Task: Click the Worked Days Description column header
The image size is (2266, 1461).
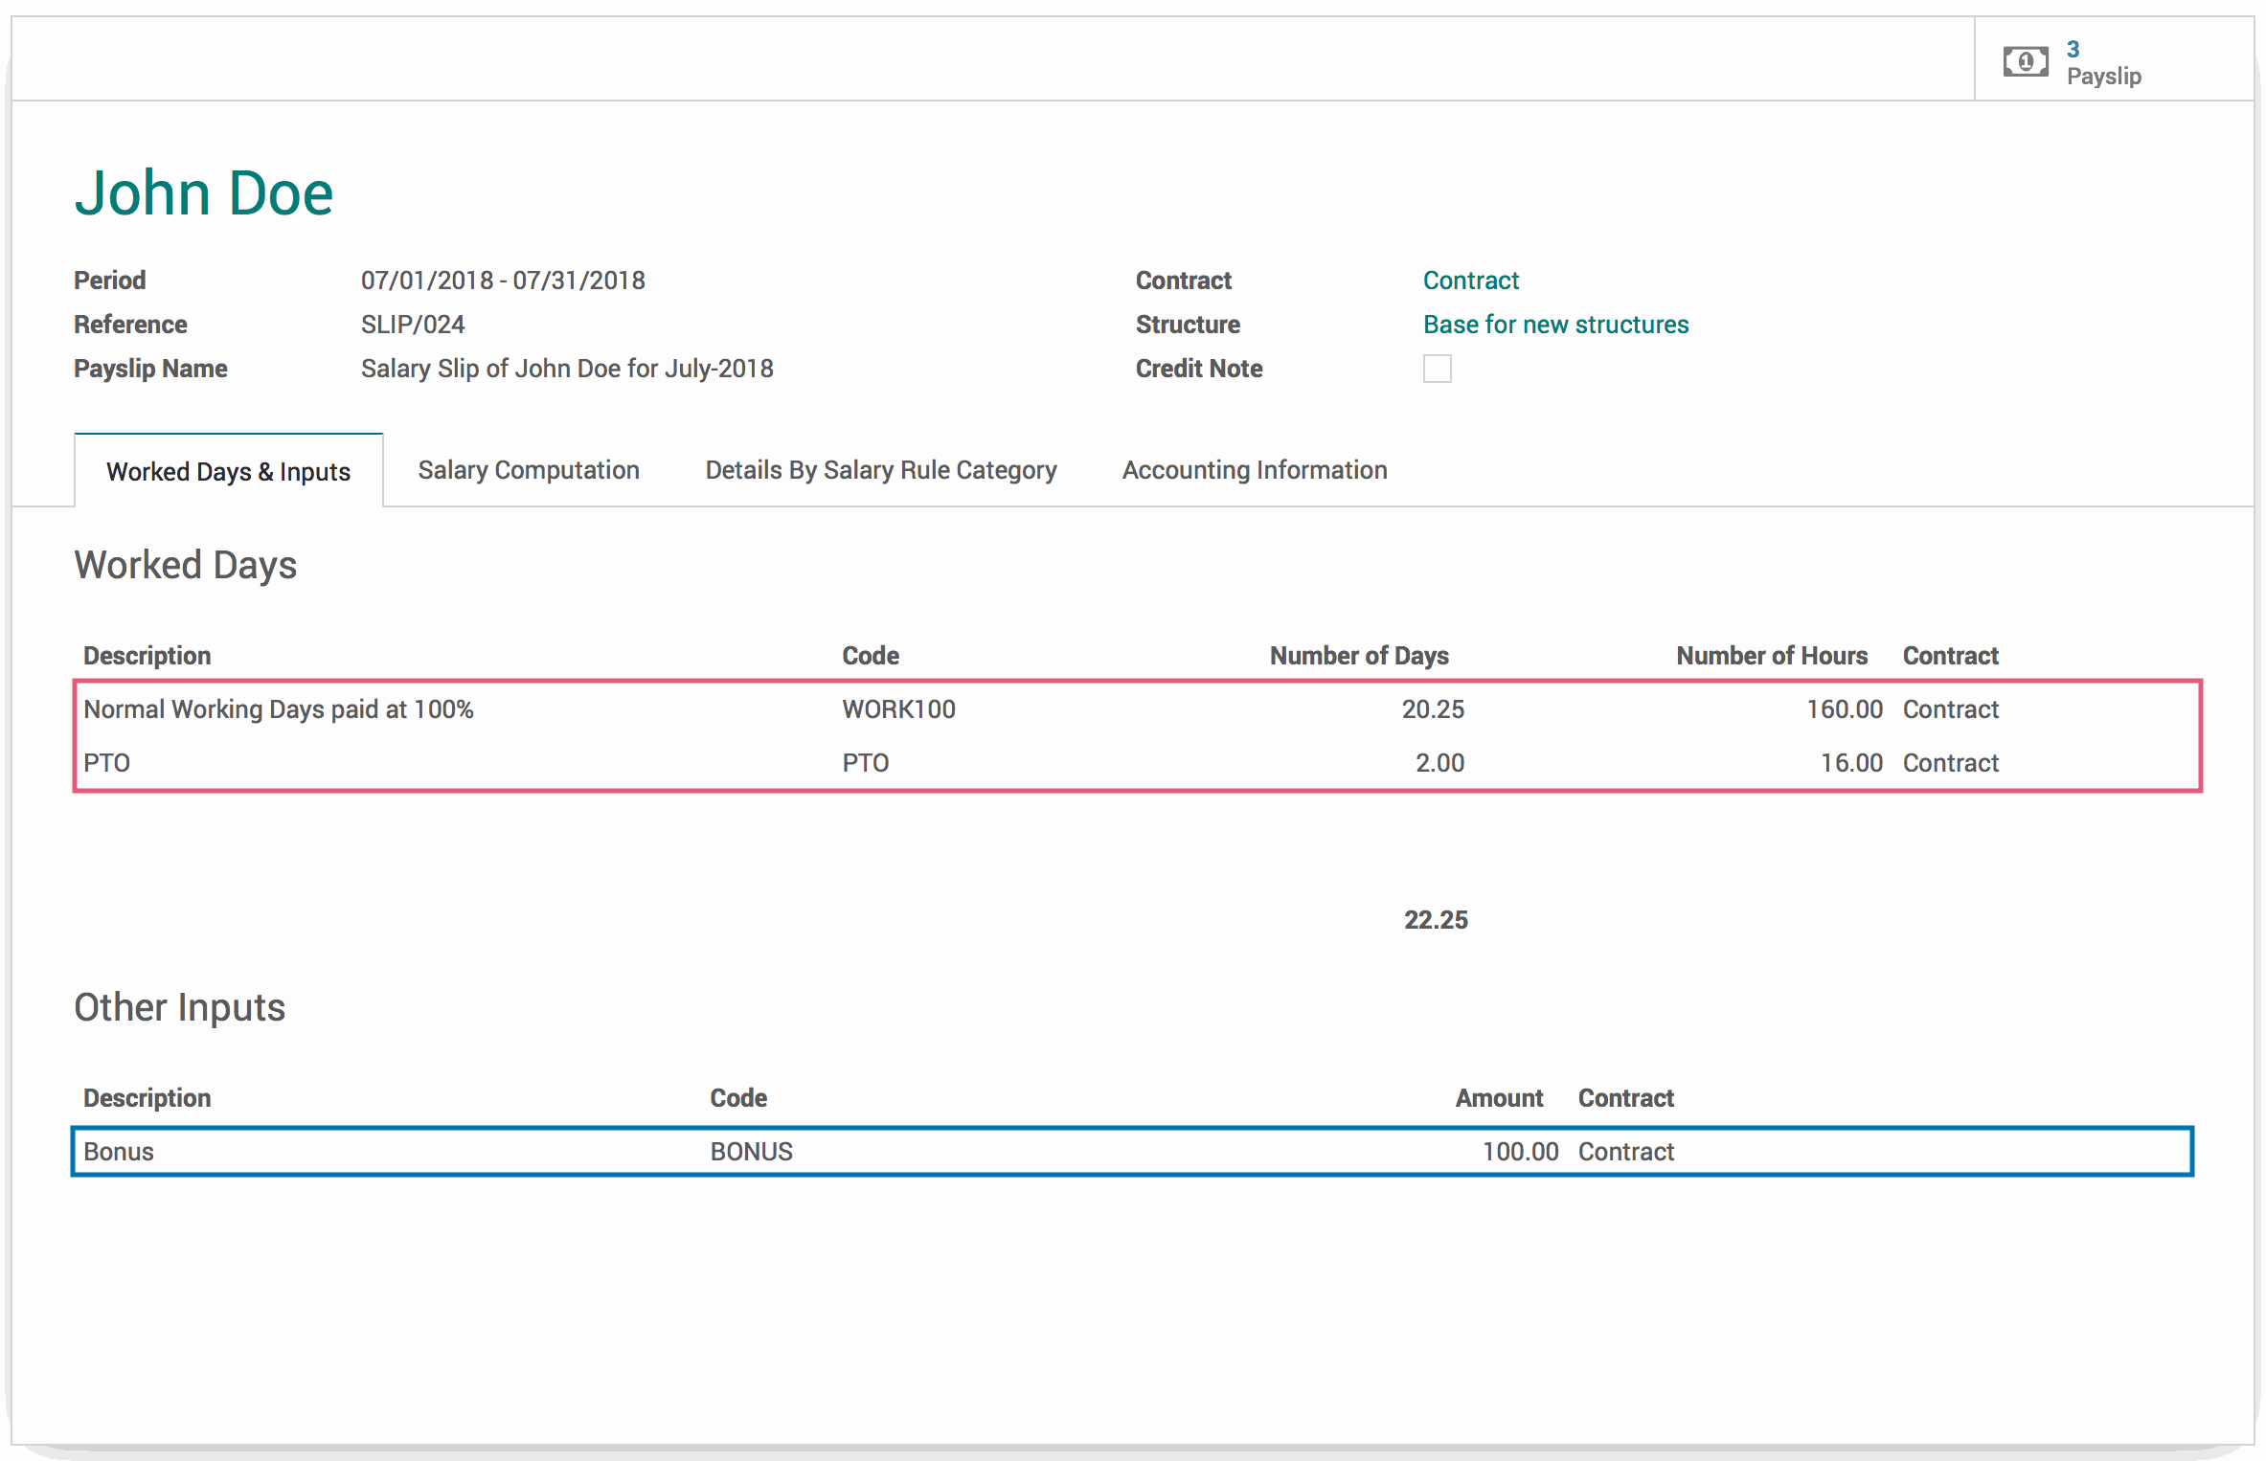Action: click(147, 656)
